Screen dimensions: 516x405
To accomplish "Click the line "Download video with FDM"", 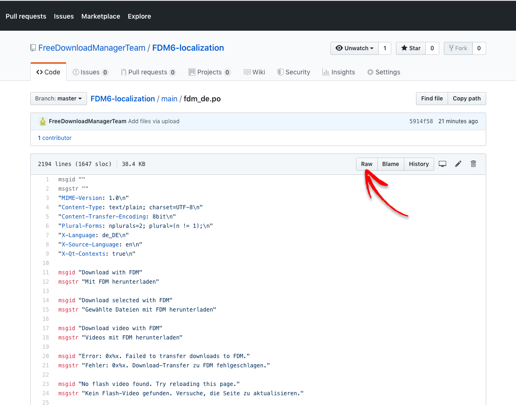I will pos(121,328).
